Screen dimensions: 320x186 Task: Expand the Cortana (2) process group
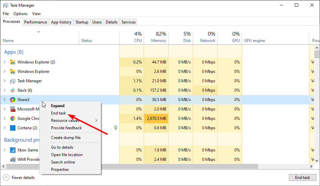pyautogui.click(x=5, y=128)
